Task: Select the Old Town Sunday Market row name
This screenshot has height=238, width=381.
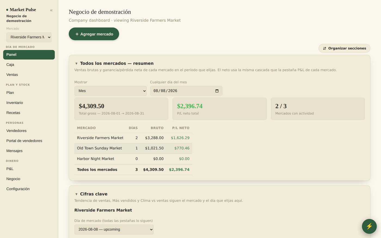Action: pos(99,148)
